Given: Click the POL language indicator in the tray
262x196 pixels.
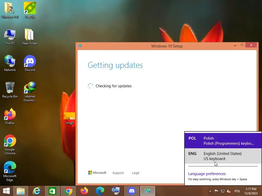Looking at the screenshot, I should [237, 191].
